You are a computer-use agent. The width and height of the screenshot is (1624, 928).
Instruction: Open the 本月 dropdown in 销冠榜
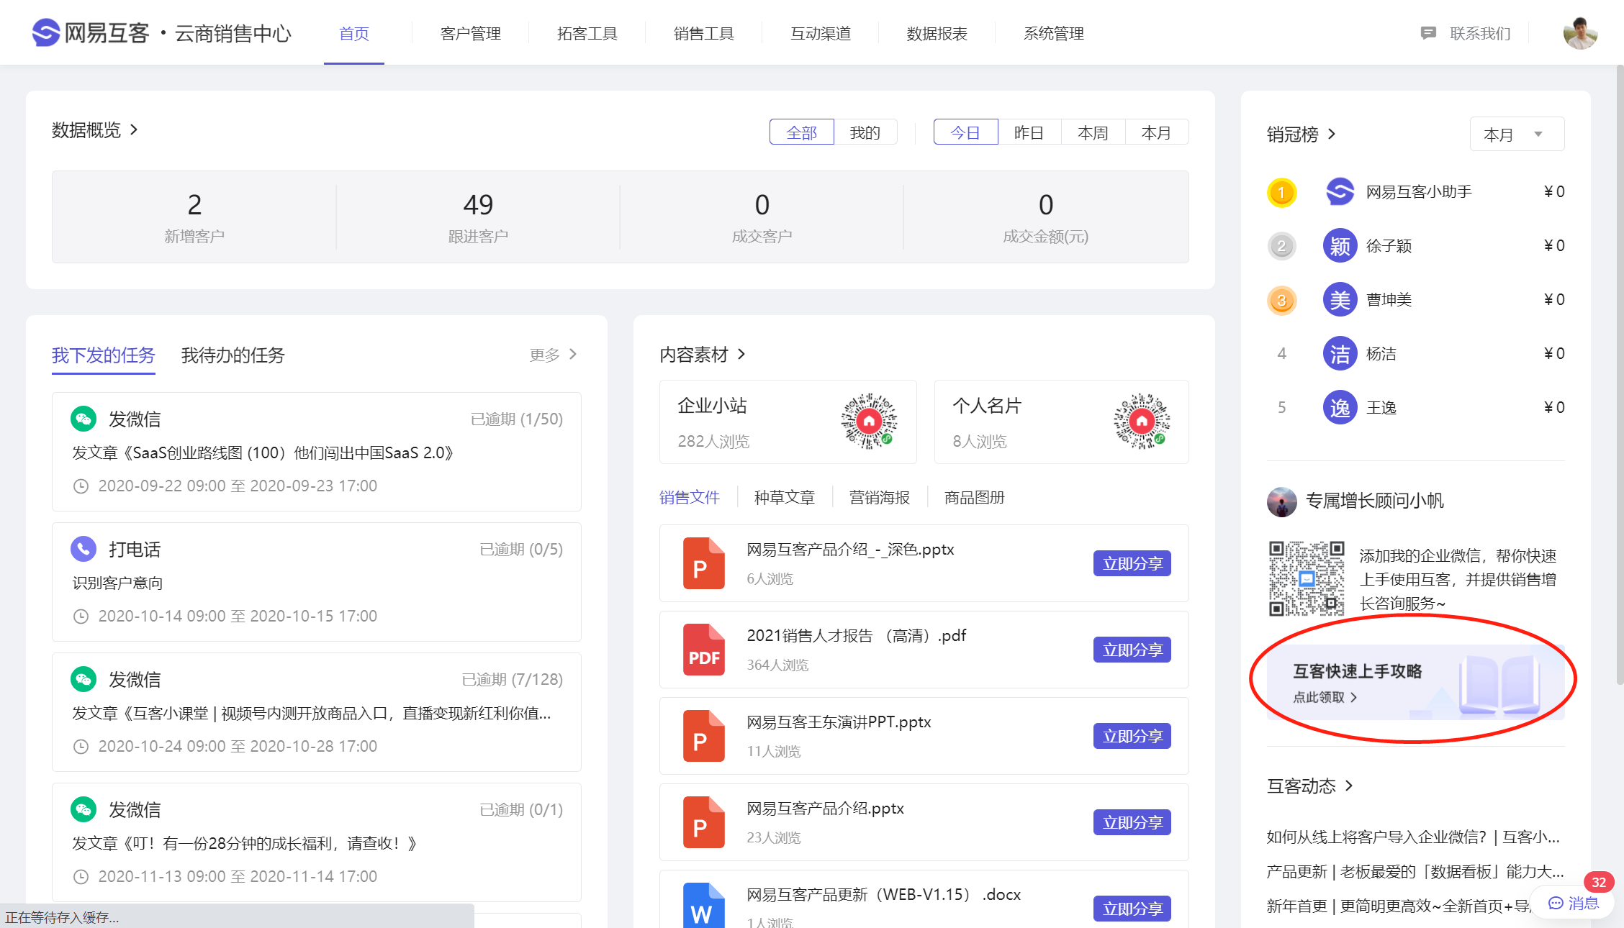tap(1516, 134)
